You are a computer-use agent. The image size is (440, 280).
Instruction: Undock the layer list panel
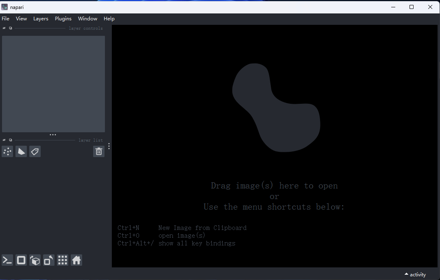coord(11,140)
